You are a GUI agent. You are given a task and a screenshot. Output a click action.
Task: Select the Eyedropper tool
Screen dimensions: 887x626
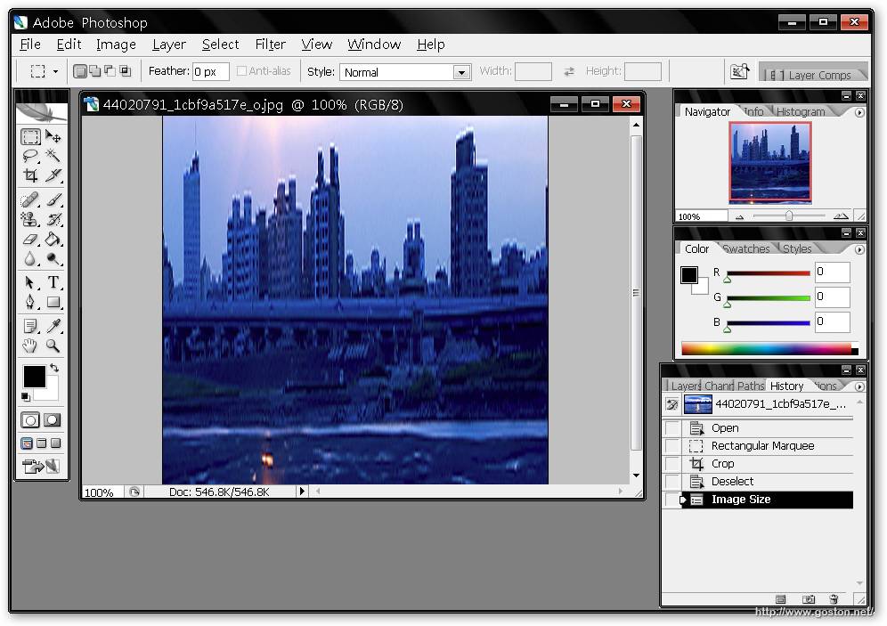53,326
